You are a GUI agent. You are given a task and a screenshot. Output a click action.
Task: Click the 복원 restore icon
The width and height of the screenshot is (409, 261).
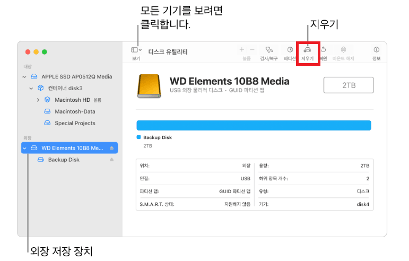[x=324, y=49]
